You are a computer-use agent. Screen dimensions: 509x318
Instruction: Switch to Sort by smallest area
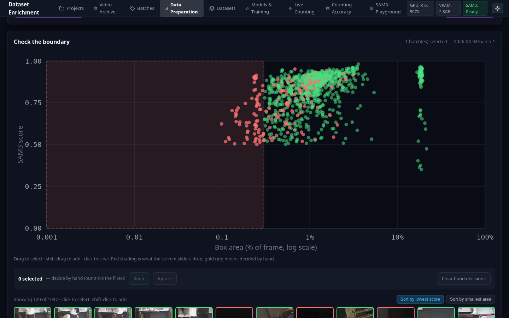470,299
